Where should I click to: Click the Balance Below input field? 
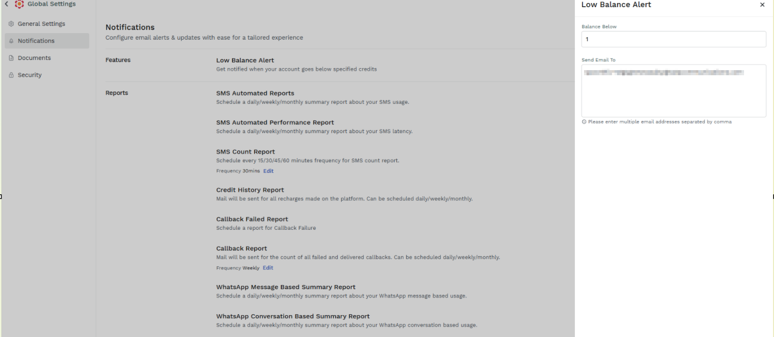tap(673, 39)
